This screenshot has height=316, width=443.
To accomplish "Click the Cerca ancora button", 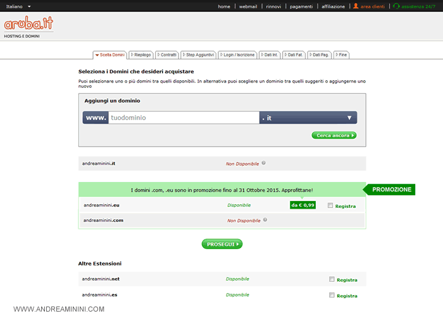I will (x=334, y=135).
